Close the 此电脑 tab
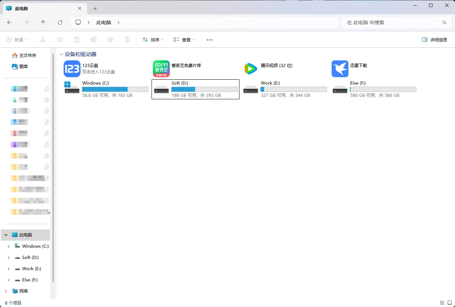The image size is (455, 307). 80,8
